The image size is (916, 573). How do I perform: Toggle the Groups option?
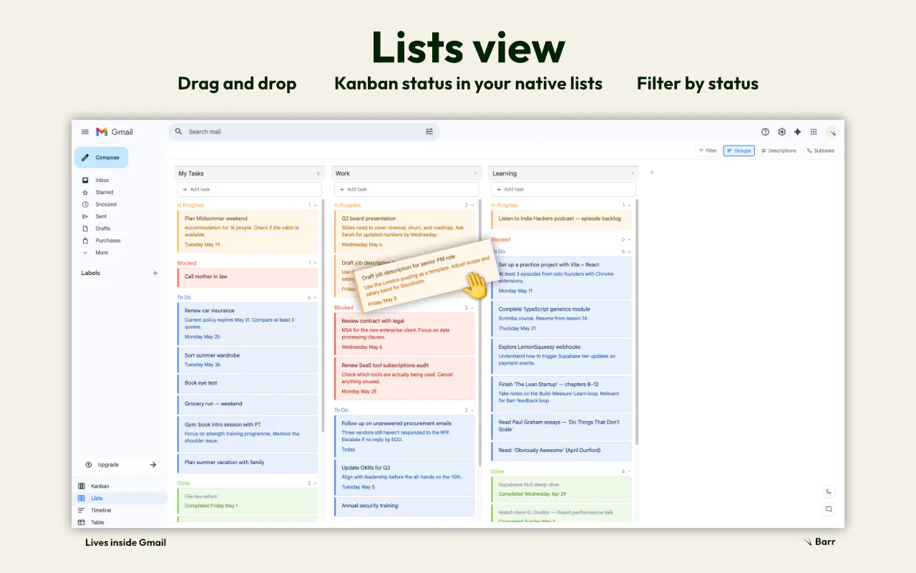point(739,150)
